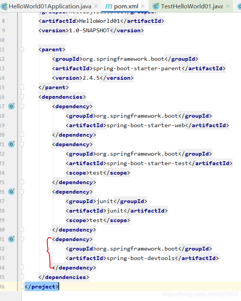
Task: Click the Maven icon on pom.xml tab
Action: (109, 6)
